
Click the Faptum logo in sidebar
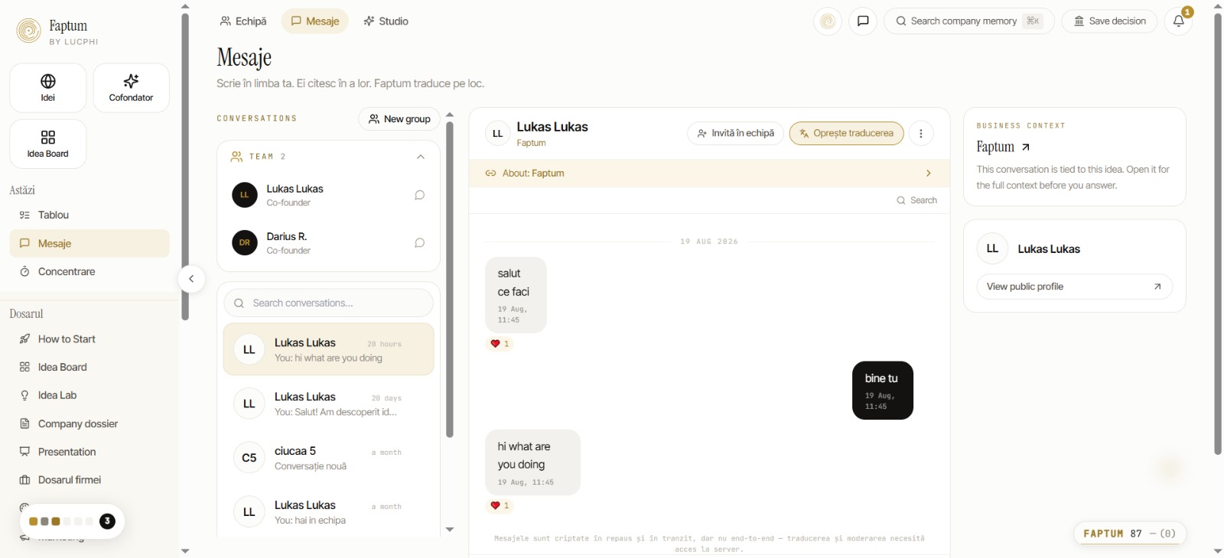[x=28, y=31]
